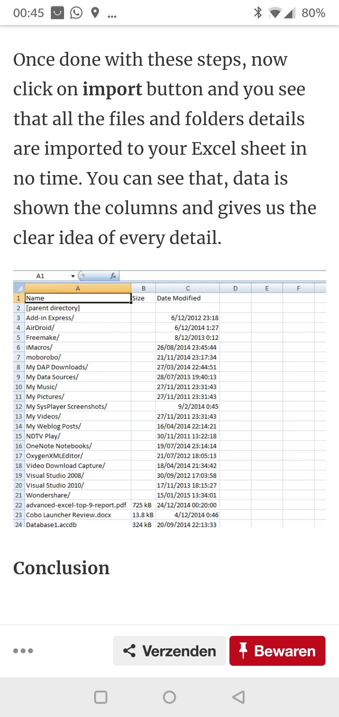Click the 'Name' cell in A1
The height and width of the screenshot is (717, 339).
point(78,298)
